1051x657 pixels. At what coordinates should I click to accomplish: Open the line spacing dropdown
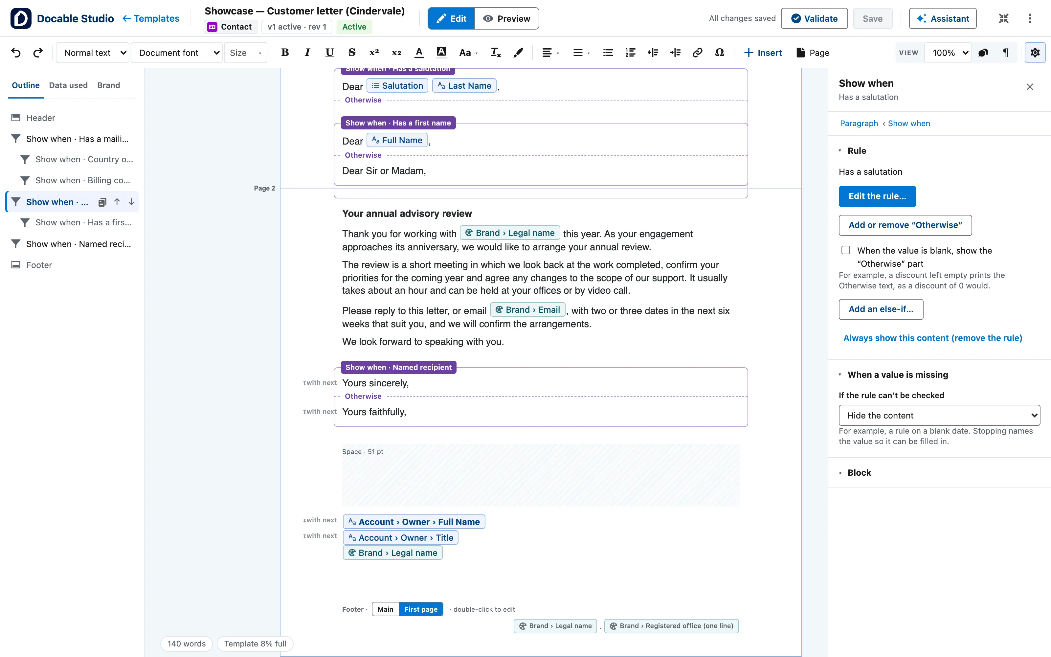(581, 53)
